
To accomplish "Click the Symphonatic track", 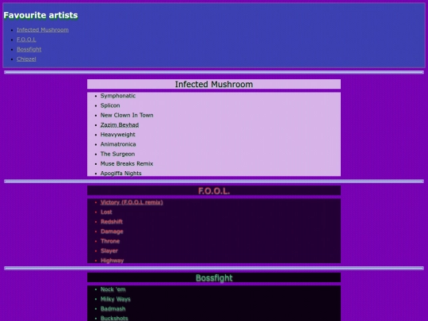I will (118, 96).
